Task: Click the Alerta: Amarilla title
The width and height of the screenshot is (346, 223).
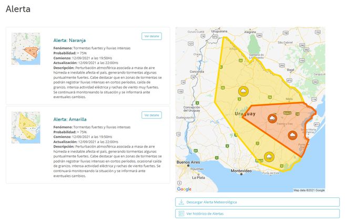Action: tap(70, 119)
